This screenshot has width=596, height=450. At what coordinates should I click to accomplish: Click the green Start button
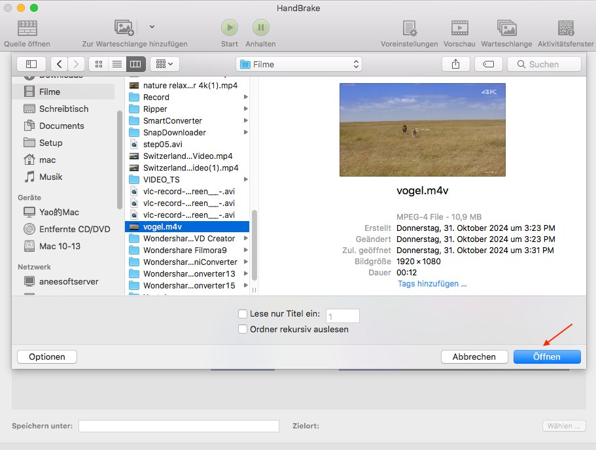coord(230,27)
